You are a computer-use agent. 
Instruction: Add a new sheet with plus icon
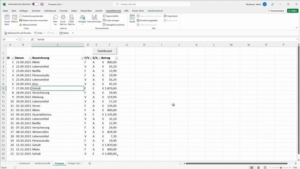pos(90,163)
